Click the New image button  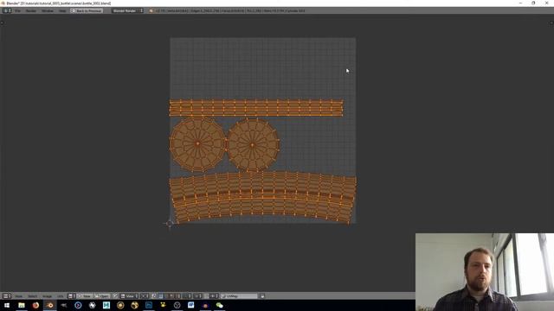point(85,296)
